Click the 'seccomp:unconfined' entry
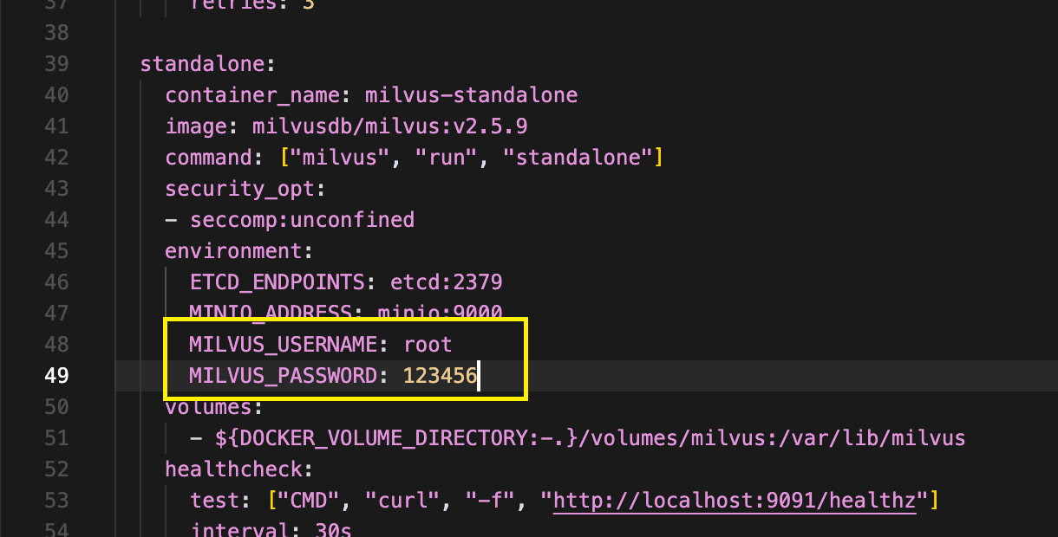1058x537 pixels. click(303, 219)
